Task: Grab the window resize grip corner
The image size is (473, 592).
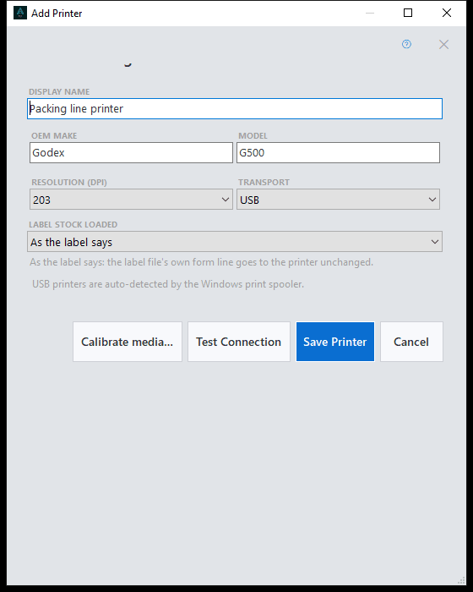Action: tap(461, 580)
